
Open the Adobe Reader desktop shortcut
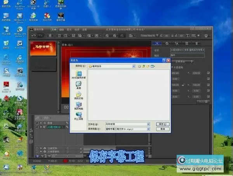(7, 85)
